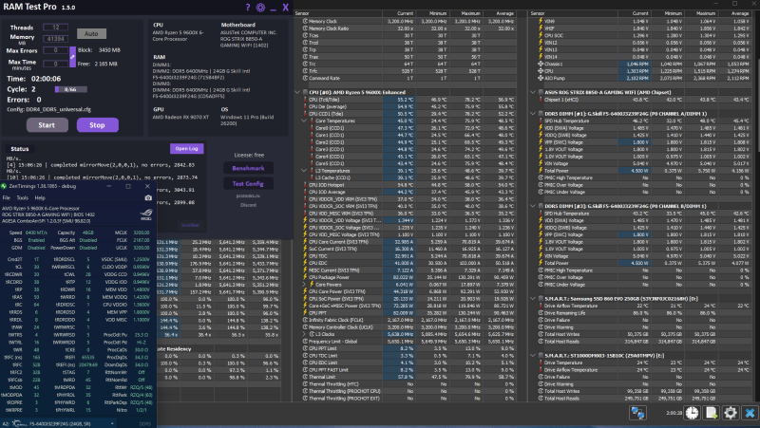760x428 pixels.
Task: Click clock icon beside Memory Clock sensor
Action: point(305,21)
